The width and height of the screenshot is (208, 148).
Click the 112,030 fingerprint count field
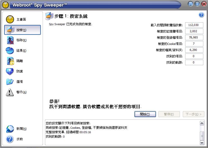pyautogui.click(x=194, y=25)
